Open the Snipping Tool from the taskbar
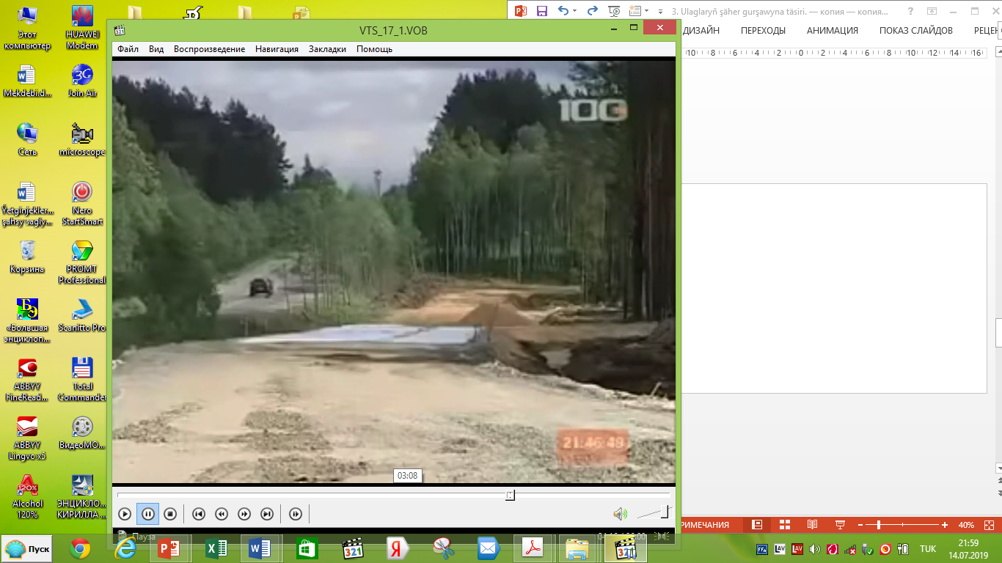The height and width of the screenshot is (563, 1002). [x=443, y=548]
